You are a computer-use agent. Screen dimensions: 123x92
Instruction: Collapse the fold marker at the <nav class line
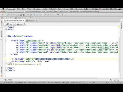click(6, 41)
